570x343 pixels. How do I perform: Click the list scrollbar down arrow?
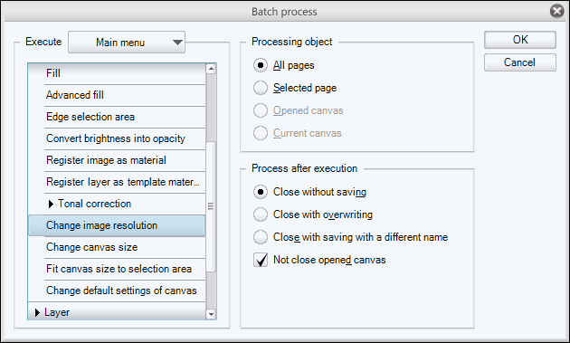211,314
